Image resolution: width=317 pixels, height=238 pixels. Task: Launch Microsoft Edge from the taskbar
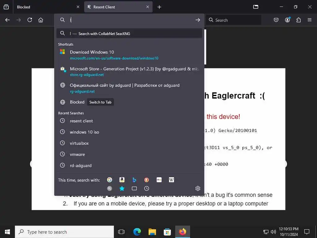click(x=137, y=232)
